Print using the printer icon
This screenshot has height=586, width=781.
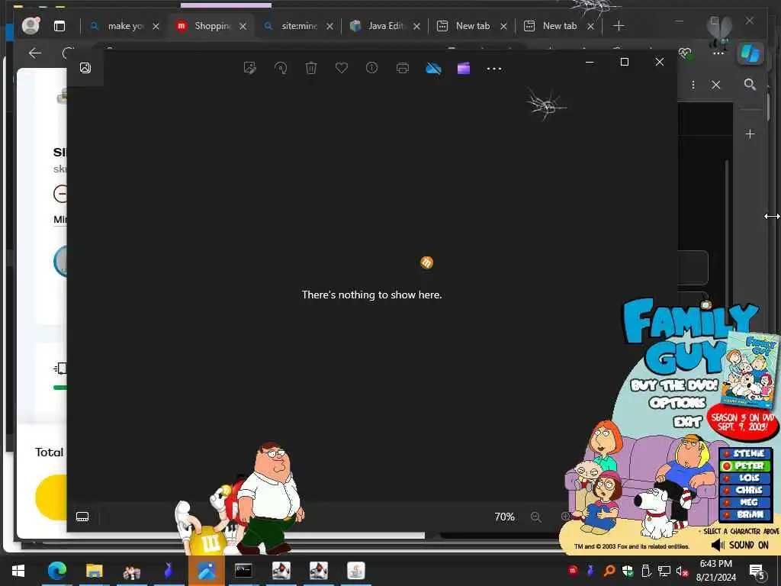coord(403,68)
